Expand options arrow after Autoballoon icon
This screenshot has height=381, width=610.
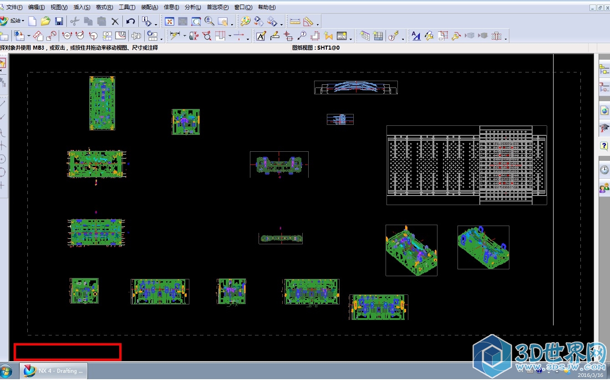coord(403,38)
